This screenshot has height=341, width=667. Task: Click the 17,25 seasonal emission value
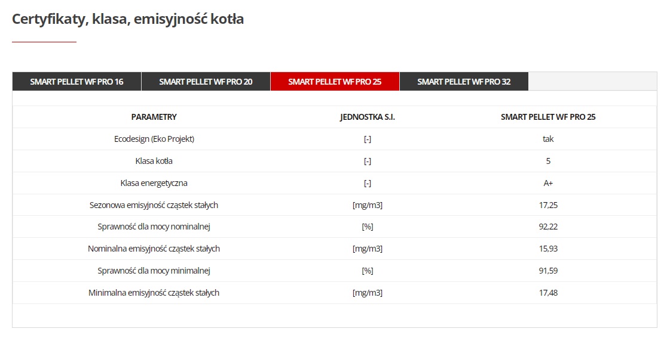pyautogui.click(x=548, y=205)
